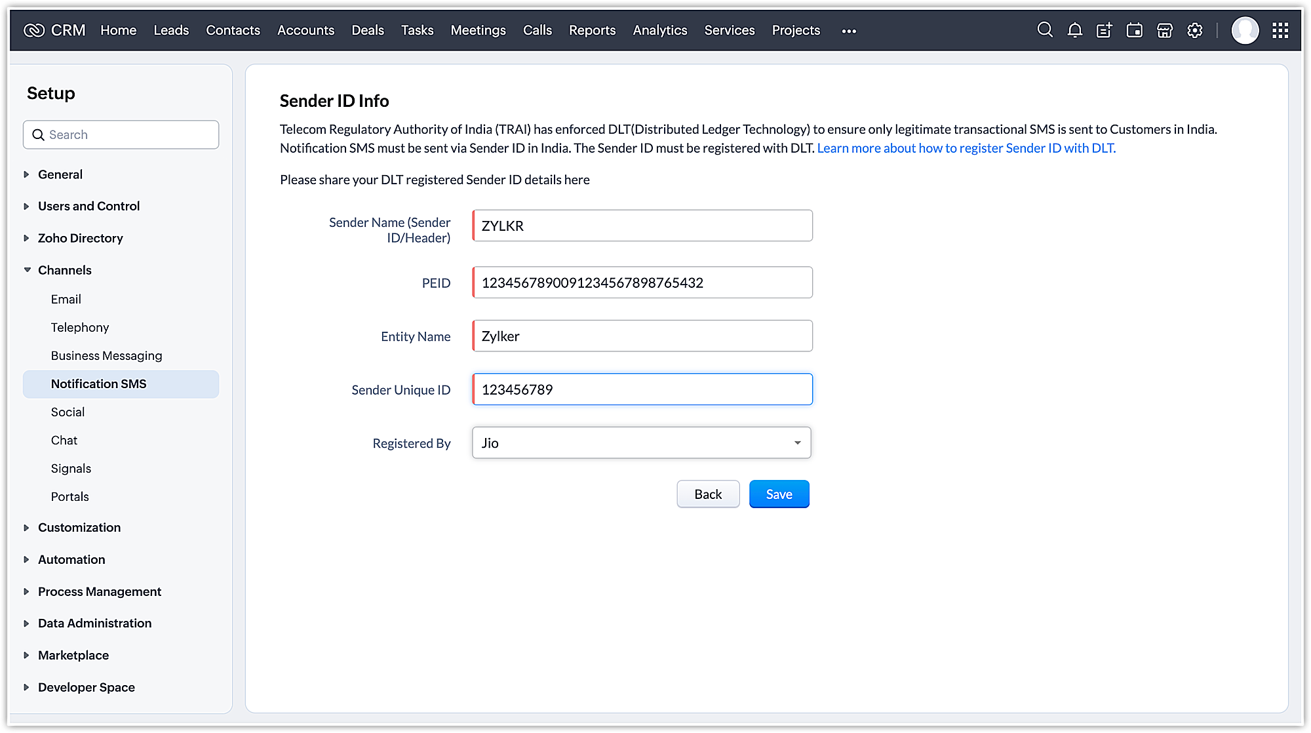The width and height of the screenshot is (1311, 733).
Task: Click the create new record icon
Action: pos(1103,30)
